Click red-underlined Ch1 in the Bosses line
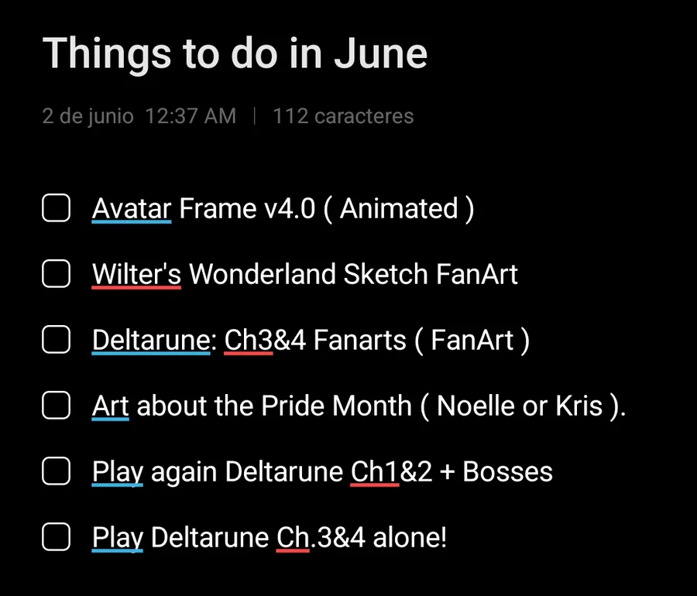The width and height of the screenshot is (697, 596). pyautogui.click(x=375, y=471)
